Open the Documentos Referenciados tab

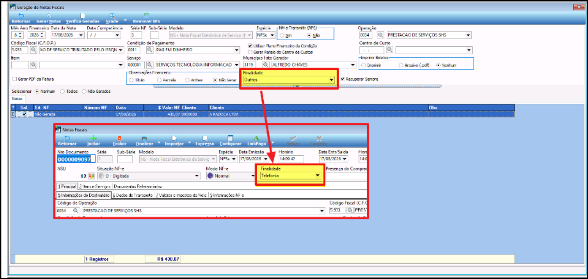(138, 186)
